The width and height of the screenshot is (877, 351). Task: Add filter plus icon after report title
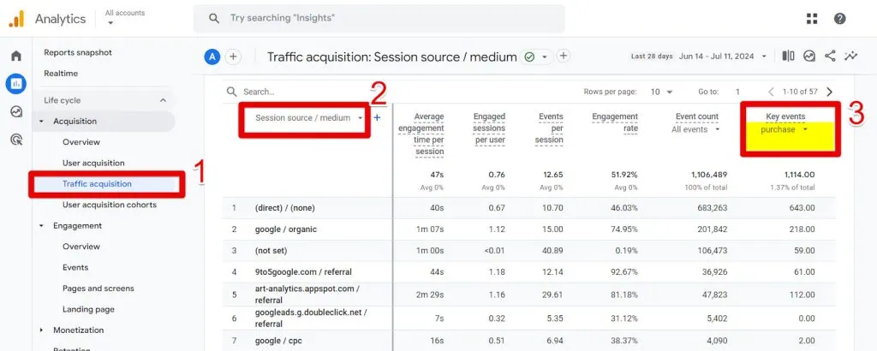point(564,56)
